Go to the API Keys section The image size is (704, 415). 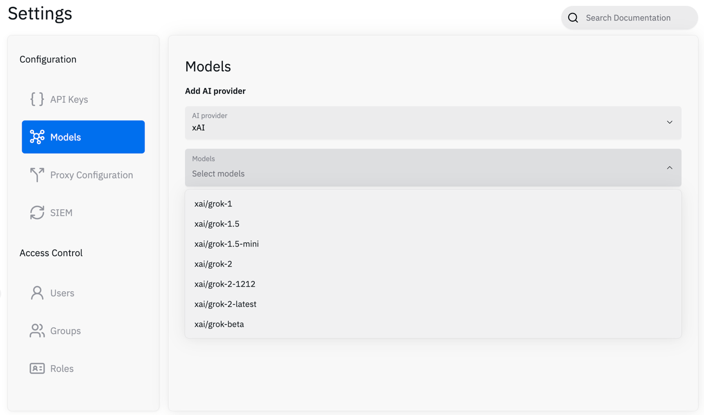(69, 99)
